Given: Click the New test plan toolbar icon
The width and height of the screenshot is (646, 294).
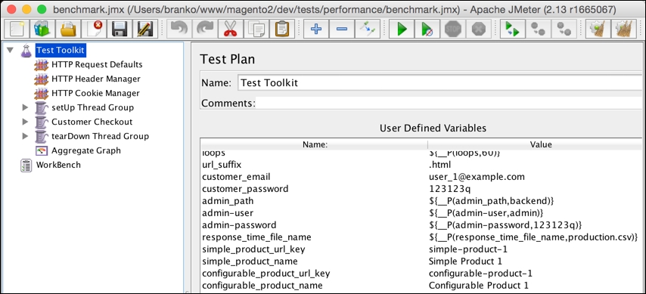Looking at the screenshot, I should pos(15,29).
